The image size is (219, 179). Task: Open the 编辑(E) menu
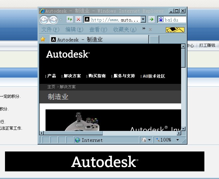74,30
